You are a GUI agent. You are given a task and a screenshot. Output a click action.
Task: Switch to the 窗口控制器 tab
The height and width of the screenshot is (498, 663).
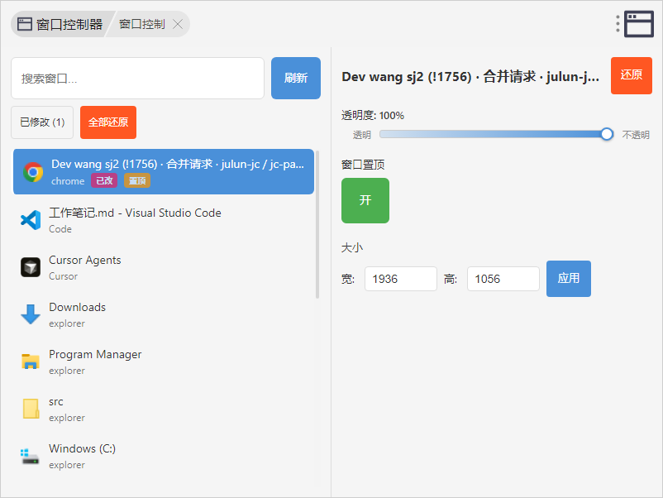coord(60,24)
